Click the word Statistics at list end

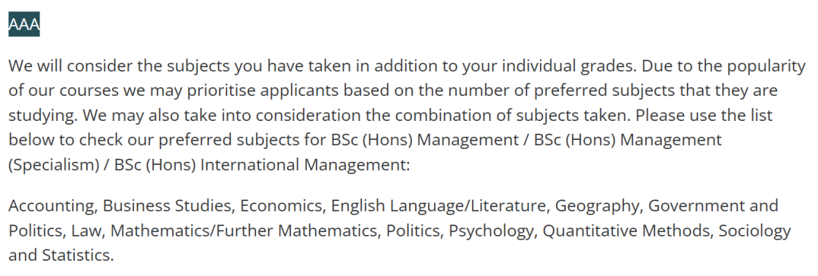coord(78,256)
